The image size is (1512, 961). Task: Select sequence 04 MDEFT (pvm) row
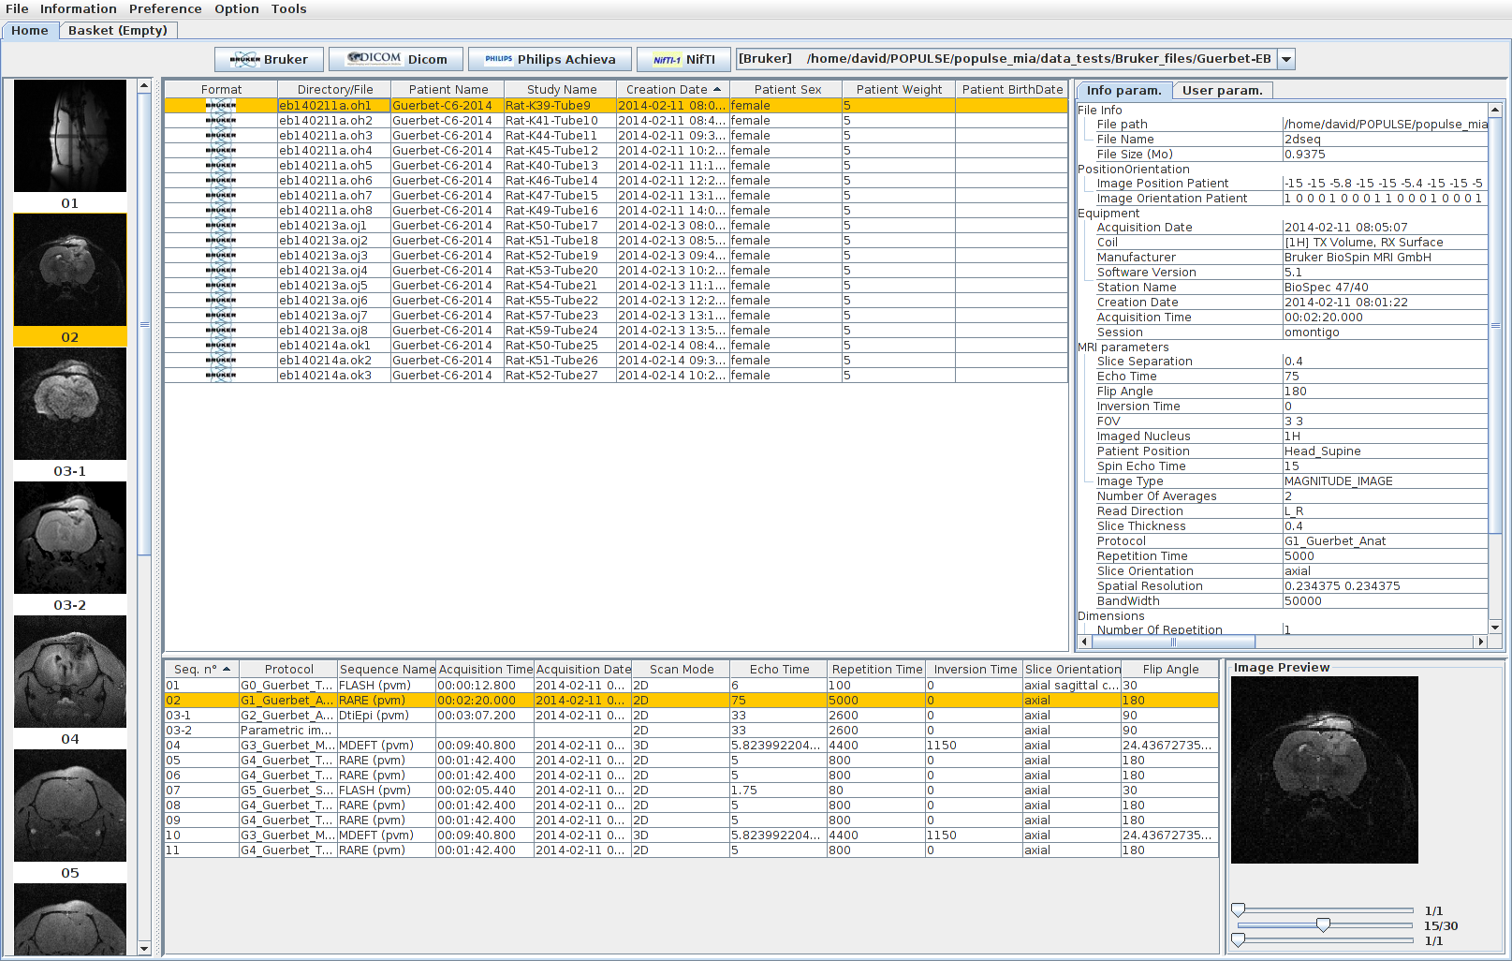[x=692, y=745]
